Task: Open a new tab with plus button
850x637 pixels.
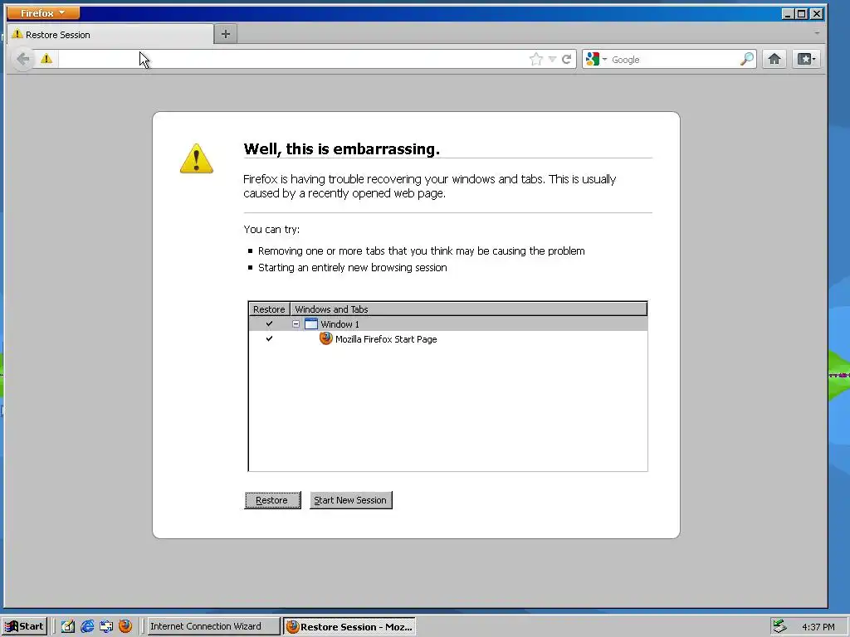Action: point(226,34)
